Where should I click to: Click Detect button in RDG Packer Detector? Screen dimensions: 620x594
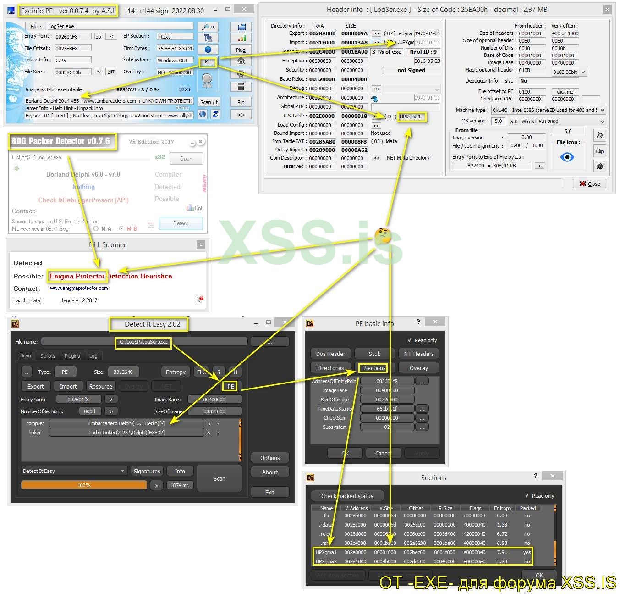181,223
